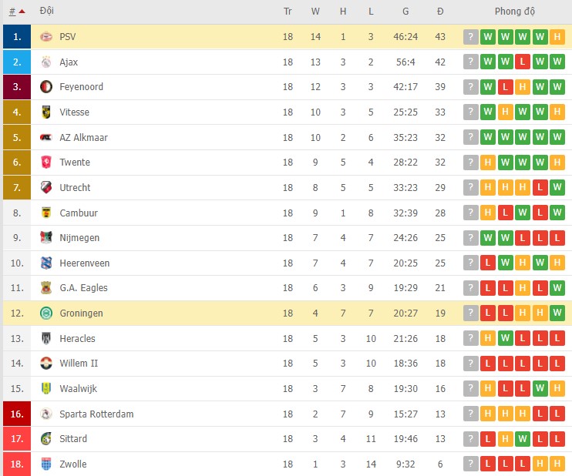Click the question mark badge in PSV's row
This screenshot has height=476, width=572.
pyautogui.click(x=470, y=37)
